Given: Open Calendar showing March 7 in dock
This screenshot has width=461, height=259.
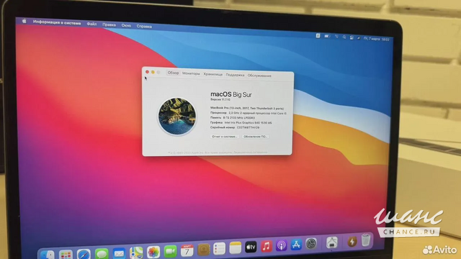Looking at the screenshot, I should [x=187, y=251].
